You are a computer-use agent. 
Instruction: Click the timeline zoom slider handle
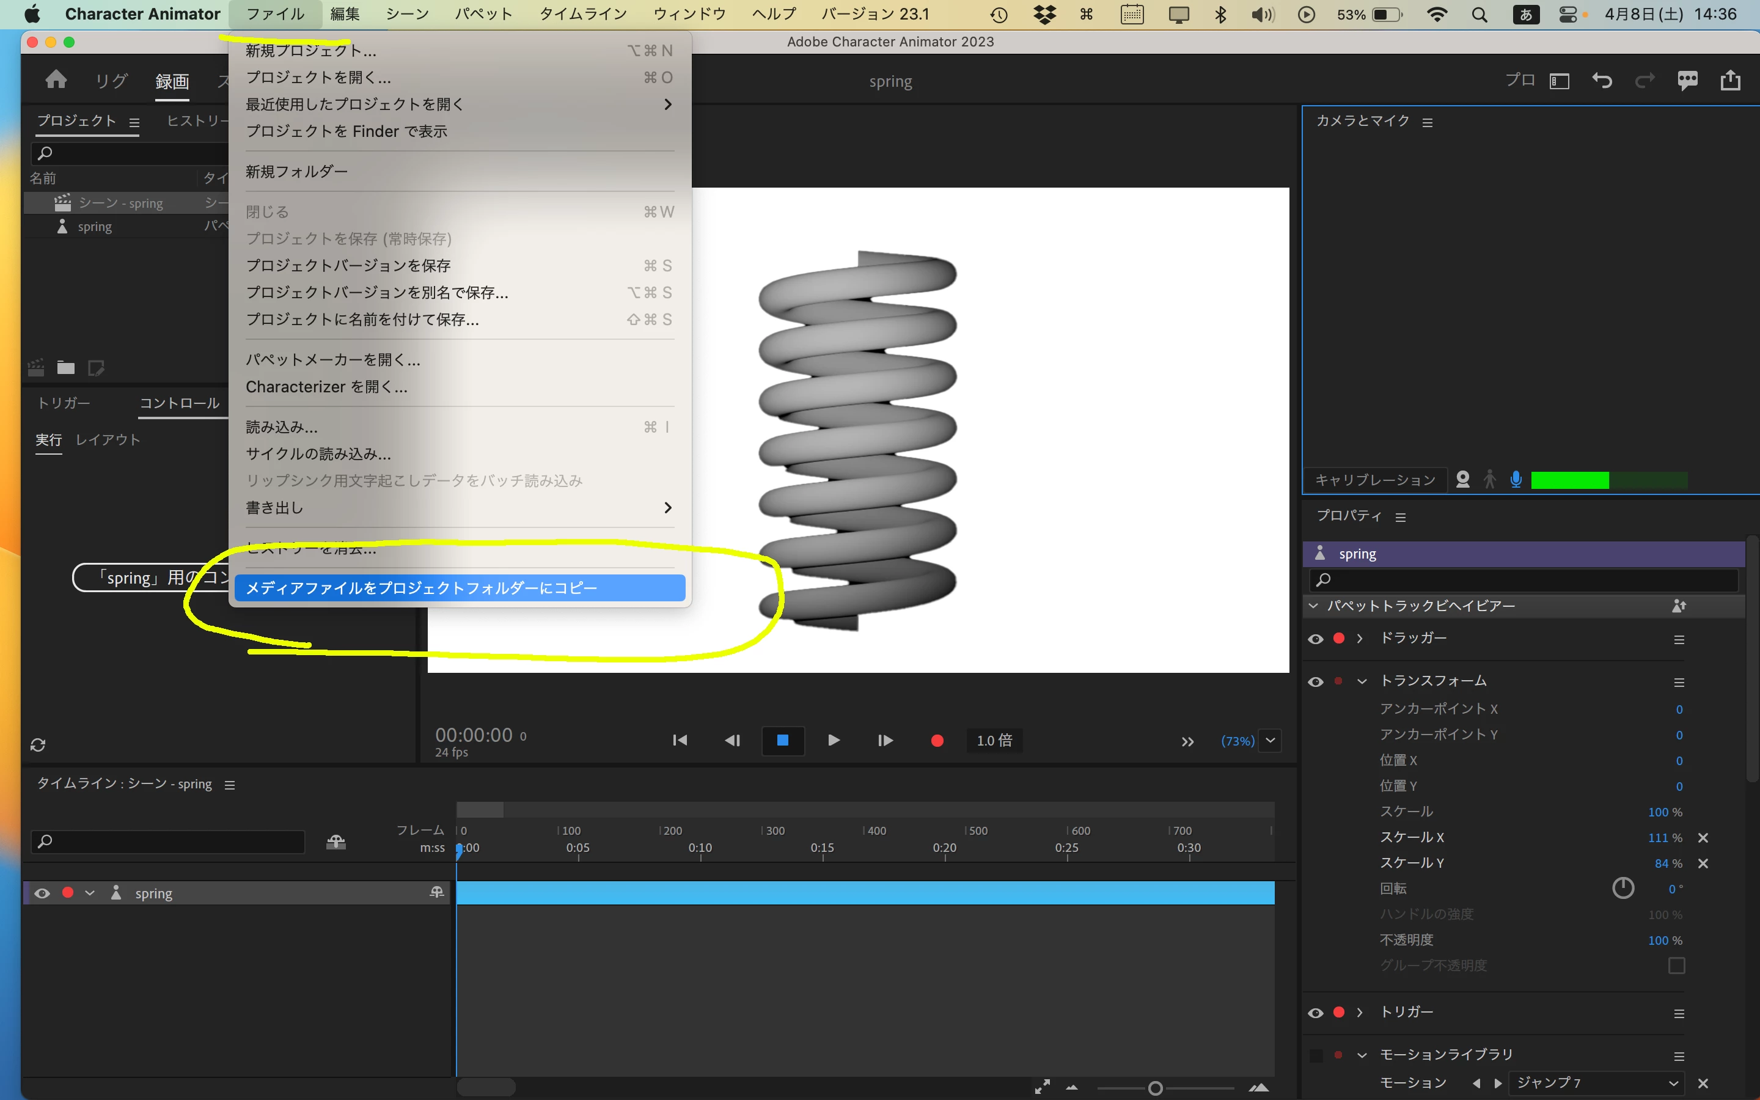pyautogui.click(x=1155, y=1088)
